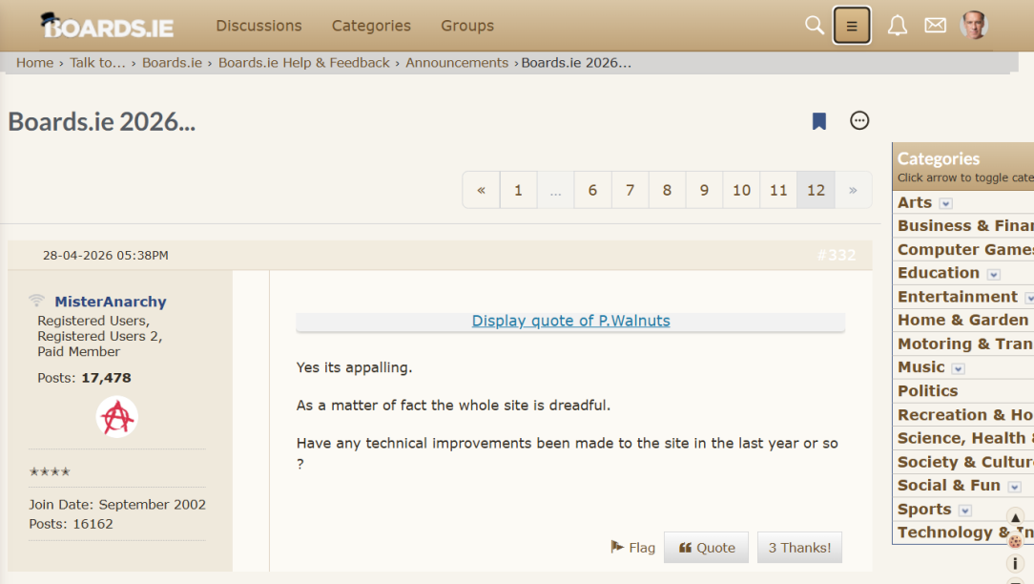Open the Categories menu
1034x584 pixels.
pyautogui.click(x=371, y=25)
